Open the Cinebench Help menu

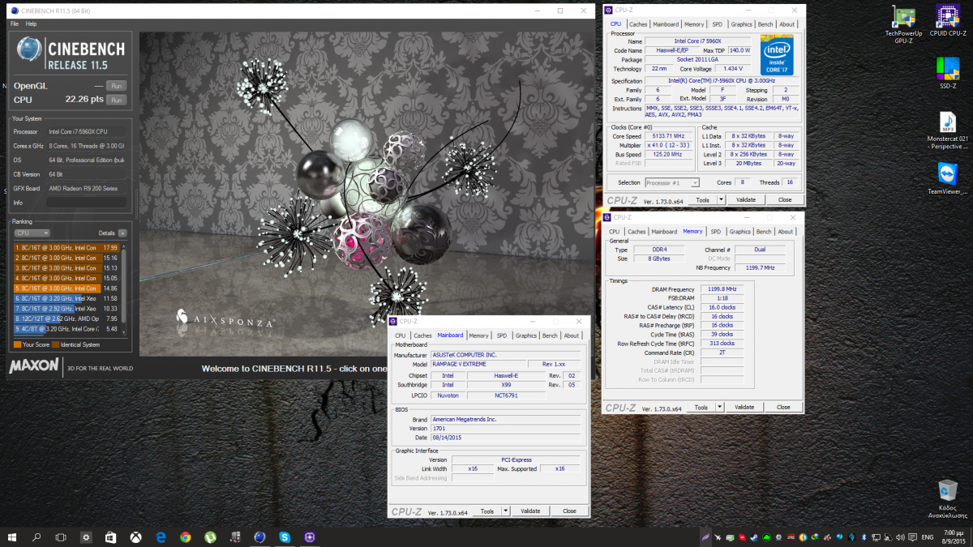pos(31,24)
